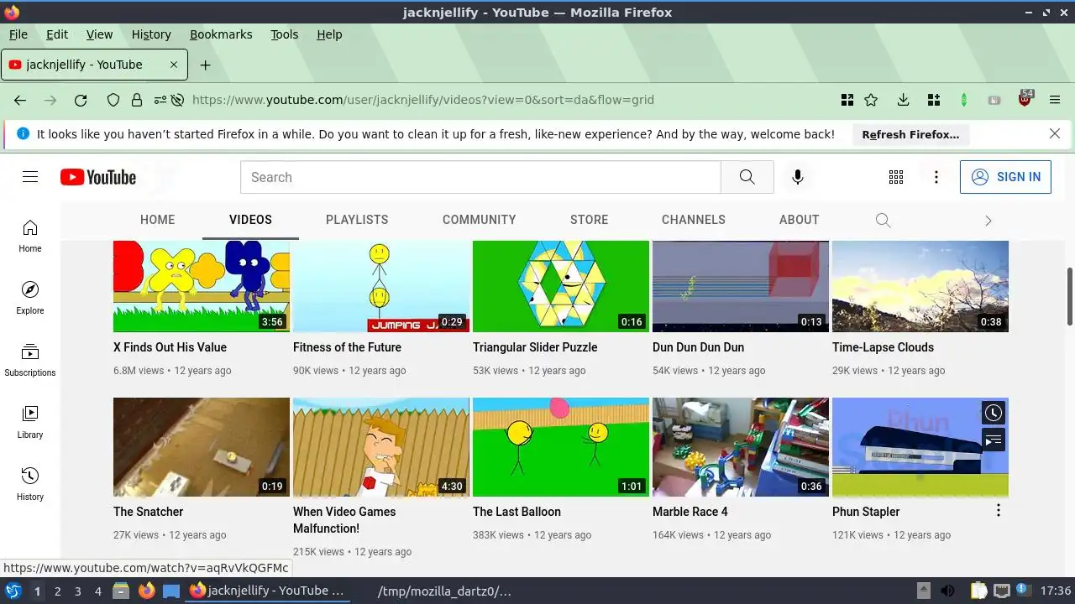
Task: Play Fitness of the Future thumbnail
Action: [x=381, y=286]
